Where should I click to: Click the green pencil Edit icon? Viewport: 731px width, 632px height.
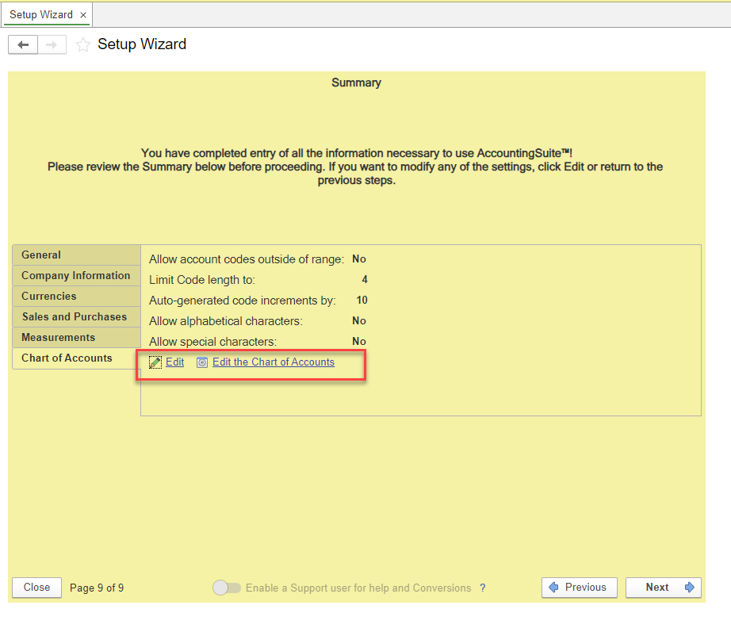click(155, 362)
